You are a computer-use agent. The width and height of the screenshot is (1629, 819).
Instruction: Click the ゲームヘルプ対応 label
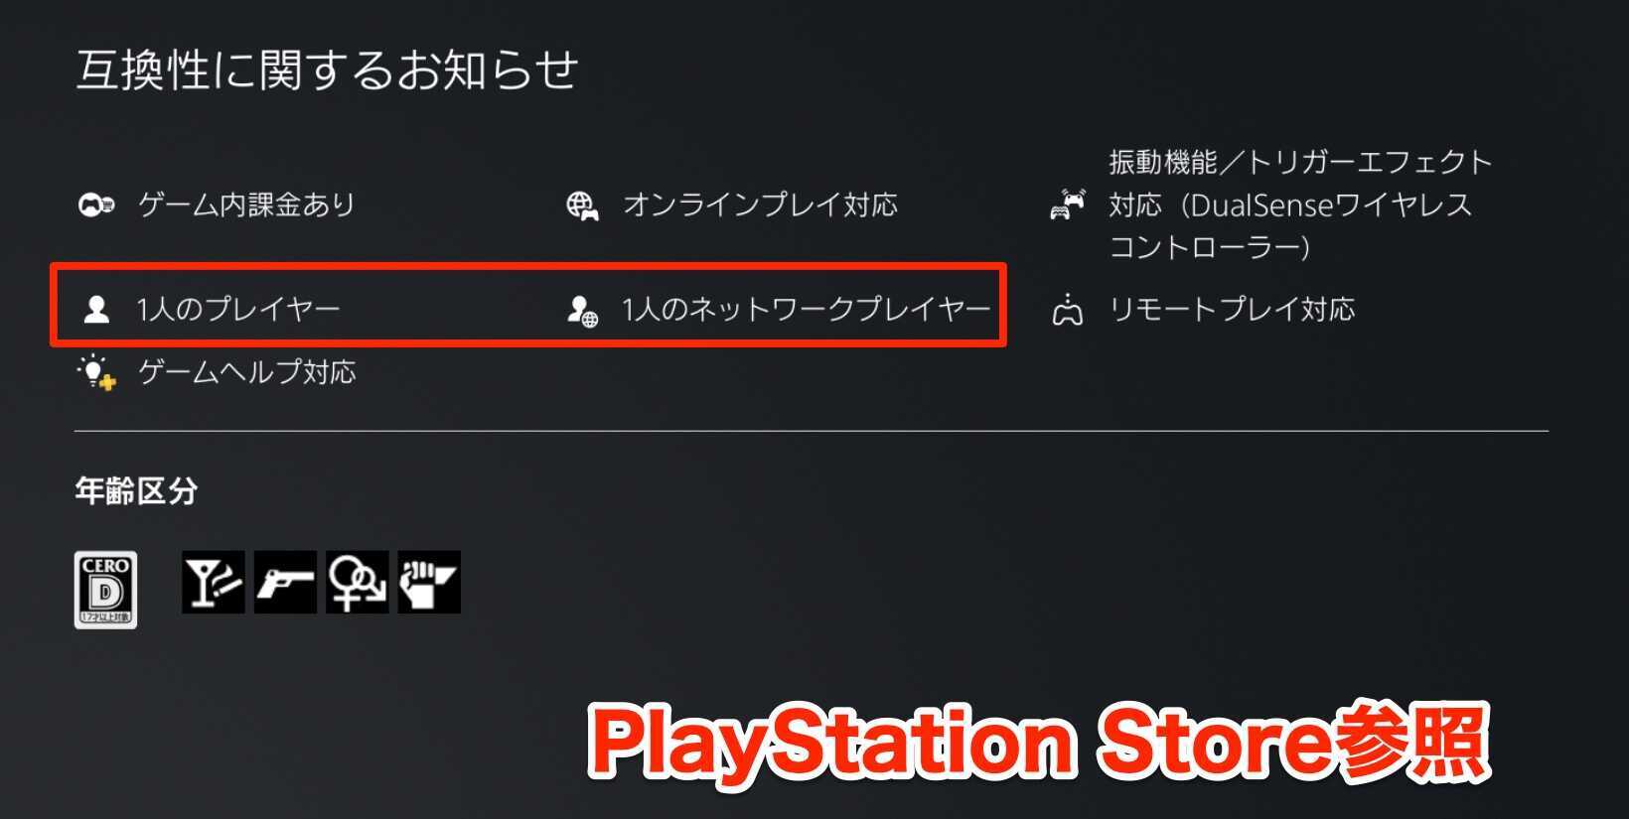point(246,372)
